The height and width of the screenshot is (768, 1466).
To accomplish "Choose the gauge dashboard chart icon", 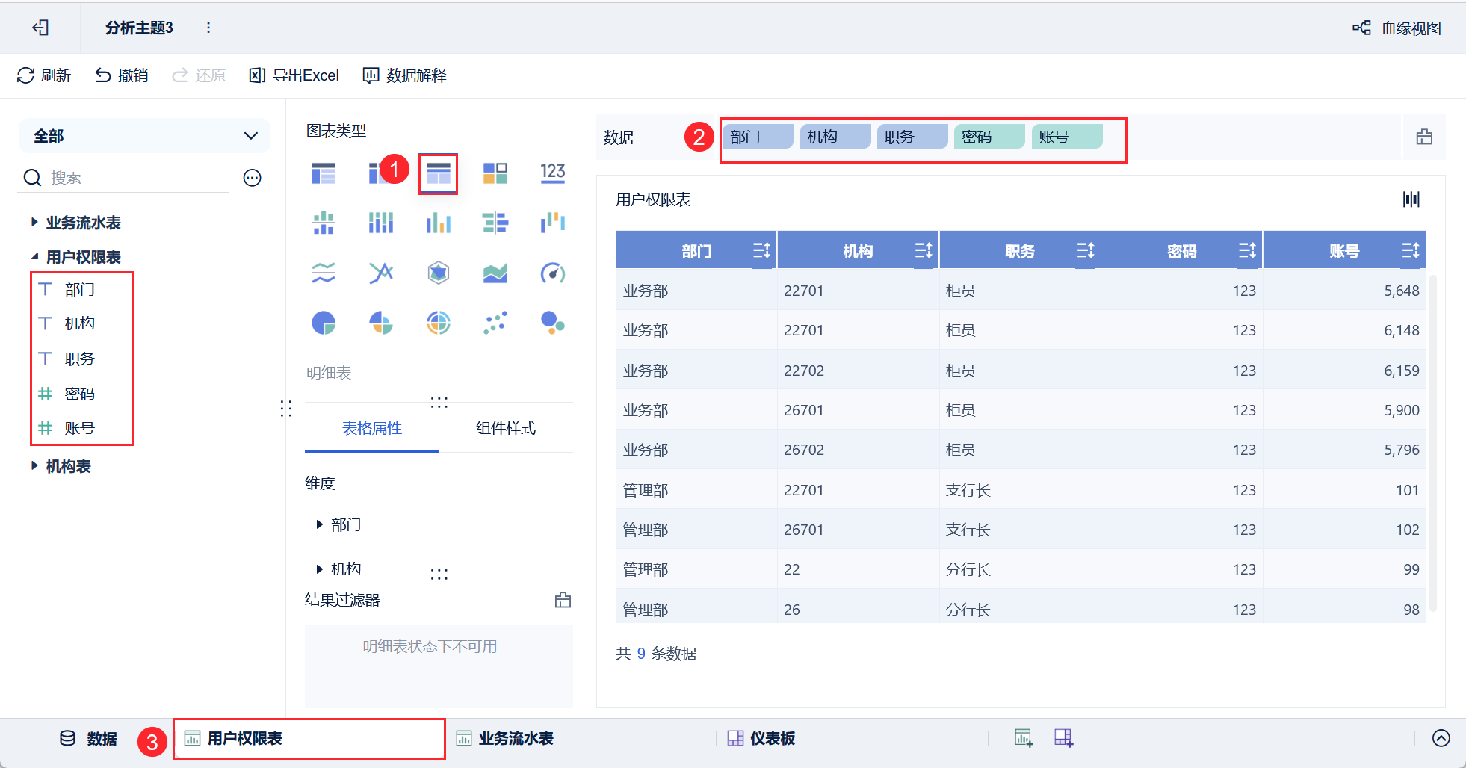I will pos(553,273).
